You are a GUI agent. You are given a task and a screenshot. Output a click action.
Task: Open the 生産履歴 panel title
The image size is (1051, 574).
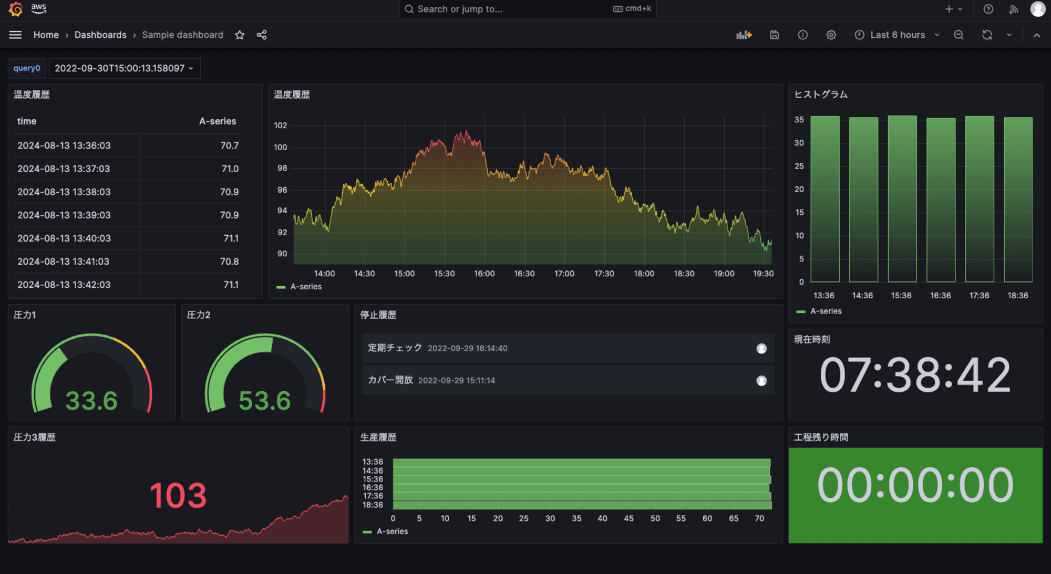click(378, 437)
